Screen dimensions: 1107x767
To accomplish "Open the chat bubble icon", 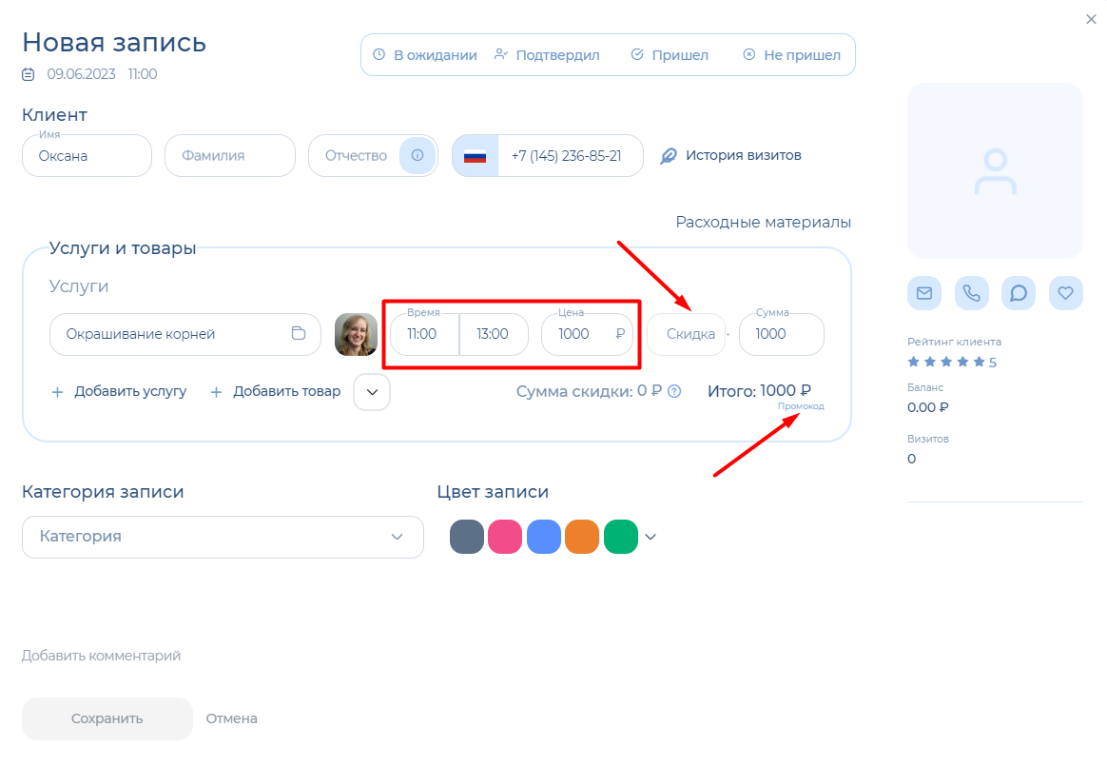I will click(1018, 293).
